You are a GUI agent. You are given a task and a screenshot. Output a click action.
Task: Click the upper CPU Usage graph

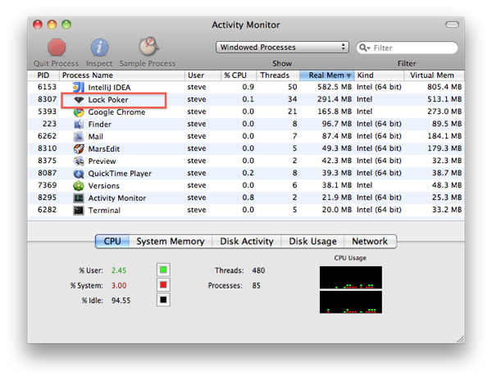[351, 277]
